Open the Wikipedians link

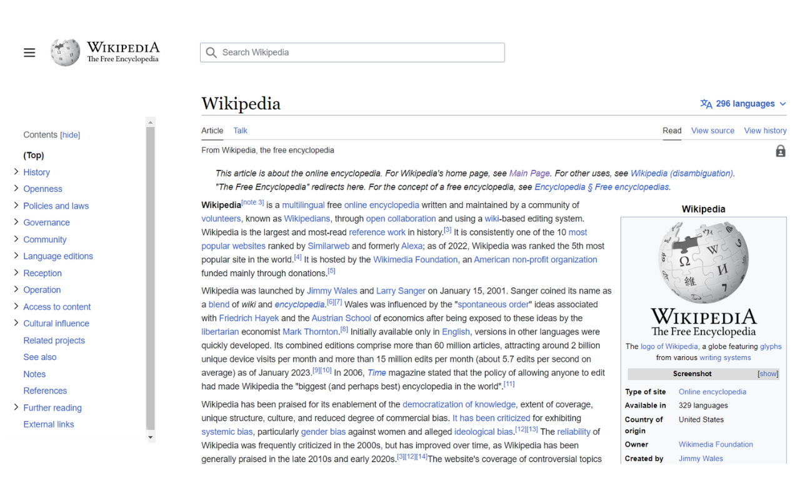(307, 219)
